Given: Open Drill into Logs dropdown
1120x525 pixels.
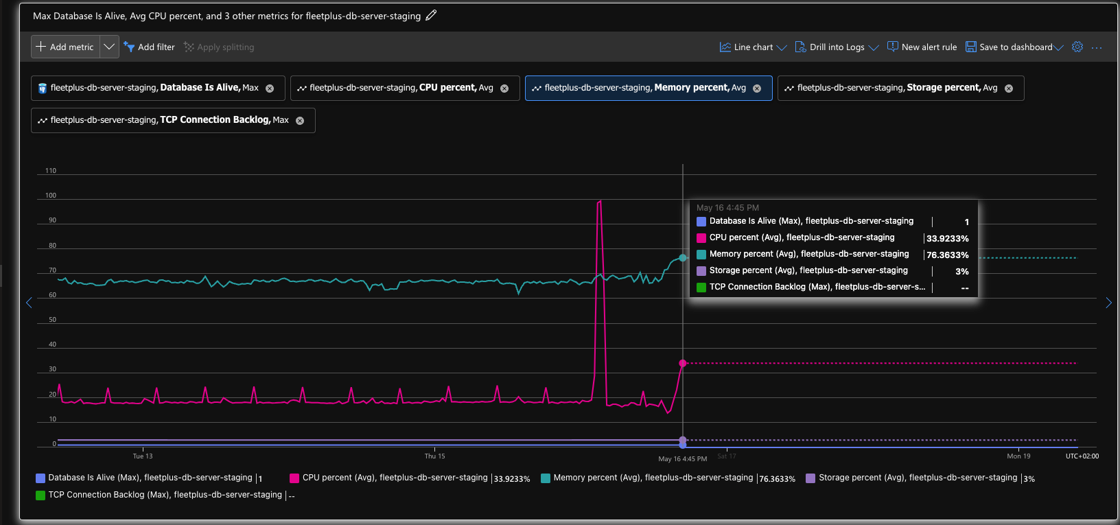Looking at the screenshot, I should point(837,47).
